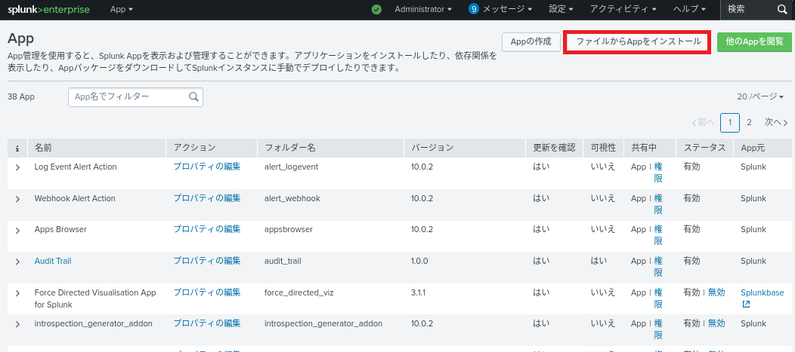Viewport: 795px width, 352px height.
Task: Go to page 2 of app list
Action: [x=749, y=122]
